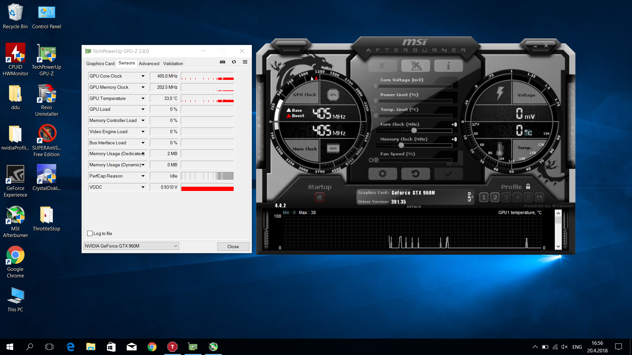The image size is (632, 355).
Task: Click Afterburner apply checkmark button
Action: (448, 174)
